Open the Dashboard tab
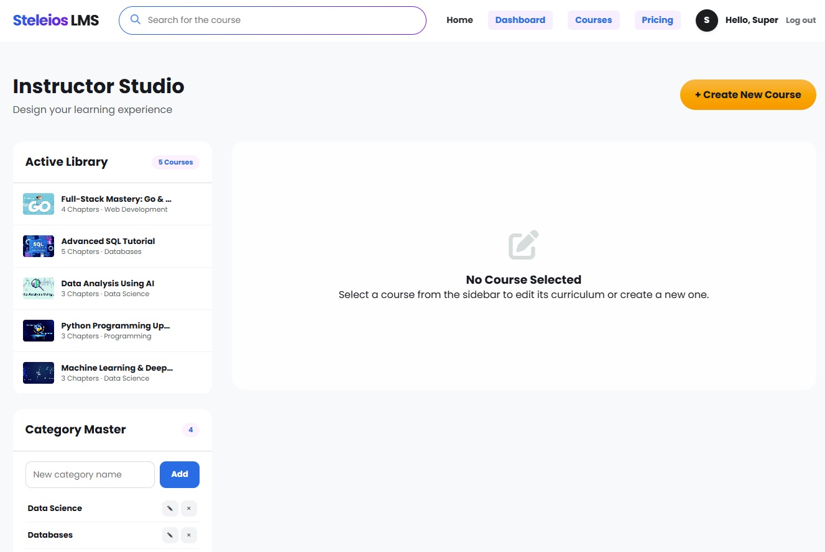The image size is (825, 552). tap(520, 20)
